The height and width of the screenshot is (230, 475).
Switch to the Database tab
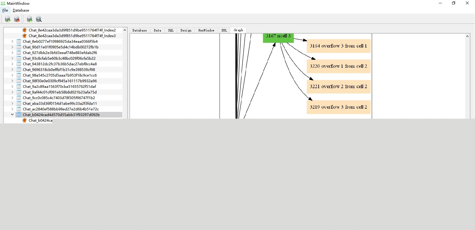[x=139, y=30]
